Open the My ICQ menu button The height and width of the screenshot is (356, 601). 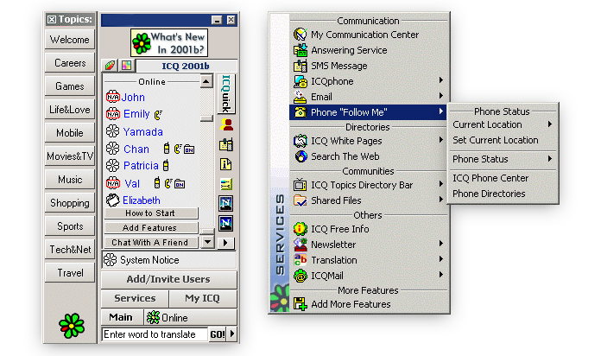(x=203, y=298)
